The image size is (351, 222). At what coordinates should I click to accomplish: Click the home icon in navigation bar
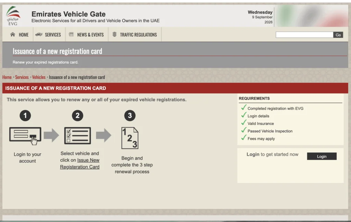coord(13,35)
